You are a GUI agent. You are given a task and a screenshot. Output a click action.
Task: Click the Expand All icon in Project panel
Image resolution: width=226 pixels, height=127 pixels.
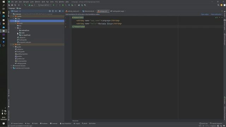[53, 11]
